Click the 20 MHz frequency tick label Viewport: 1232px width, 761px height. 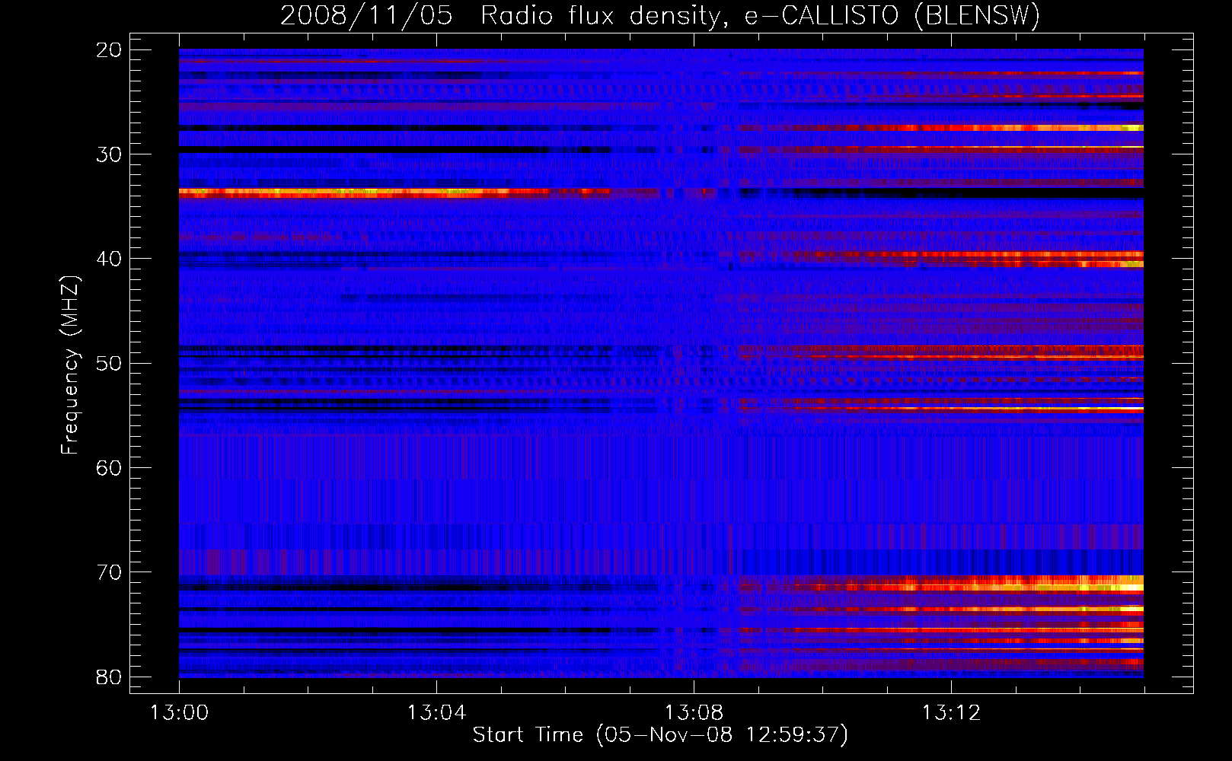tap(110, 50)
